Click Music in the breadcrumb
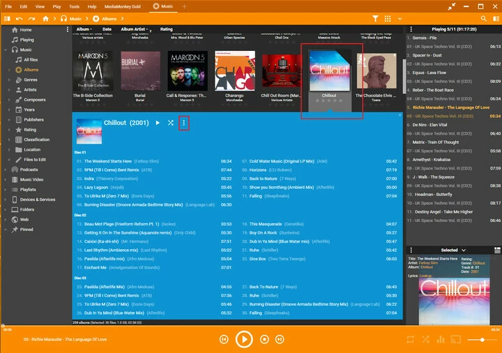The height and width of the screenshot is (353, 502). point(75,19)
